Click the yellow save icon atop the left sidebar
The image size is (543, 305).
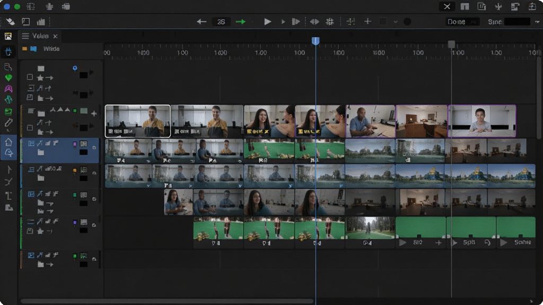(x=8, y=36)
